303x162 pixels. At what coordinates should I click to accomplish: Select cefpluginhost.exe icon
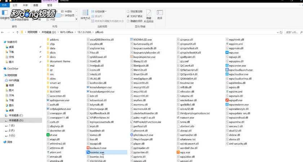tap(48, 109)
